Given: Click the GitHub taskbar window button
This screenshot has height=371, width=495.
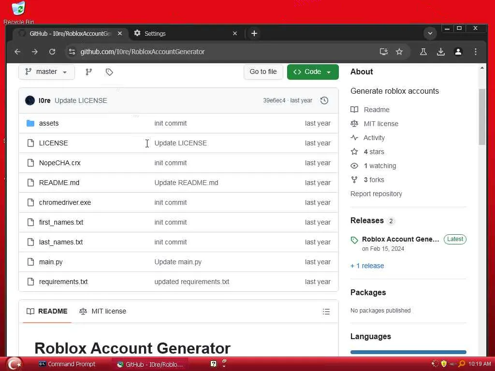Looking at the screenshot, I should pos(150,364).
